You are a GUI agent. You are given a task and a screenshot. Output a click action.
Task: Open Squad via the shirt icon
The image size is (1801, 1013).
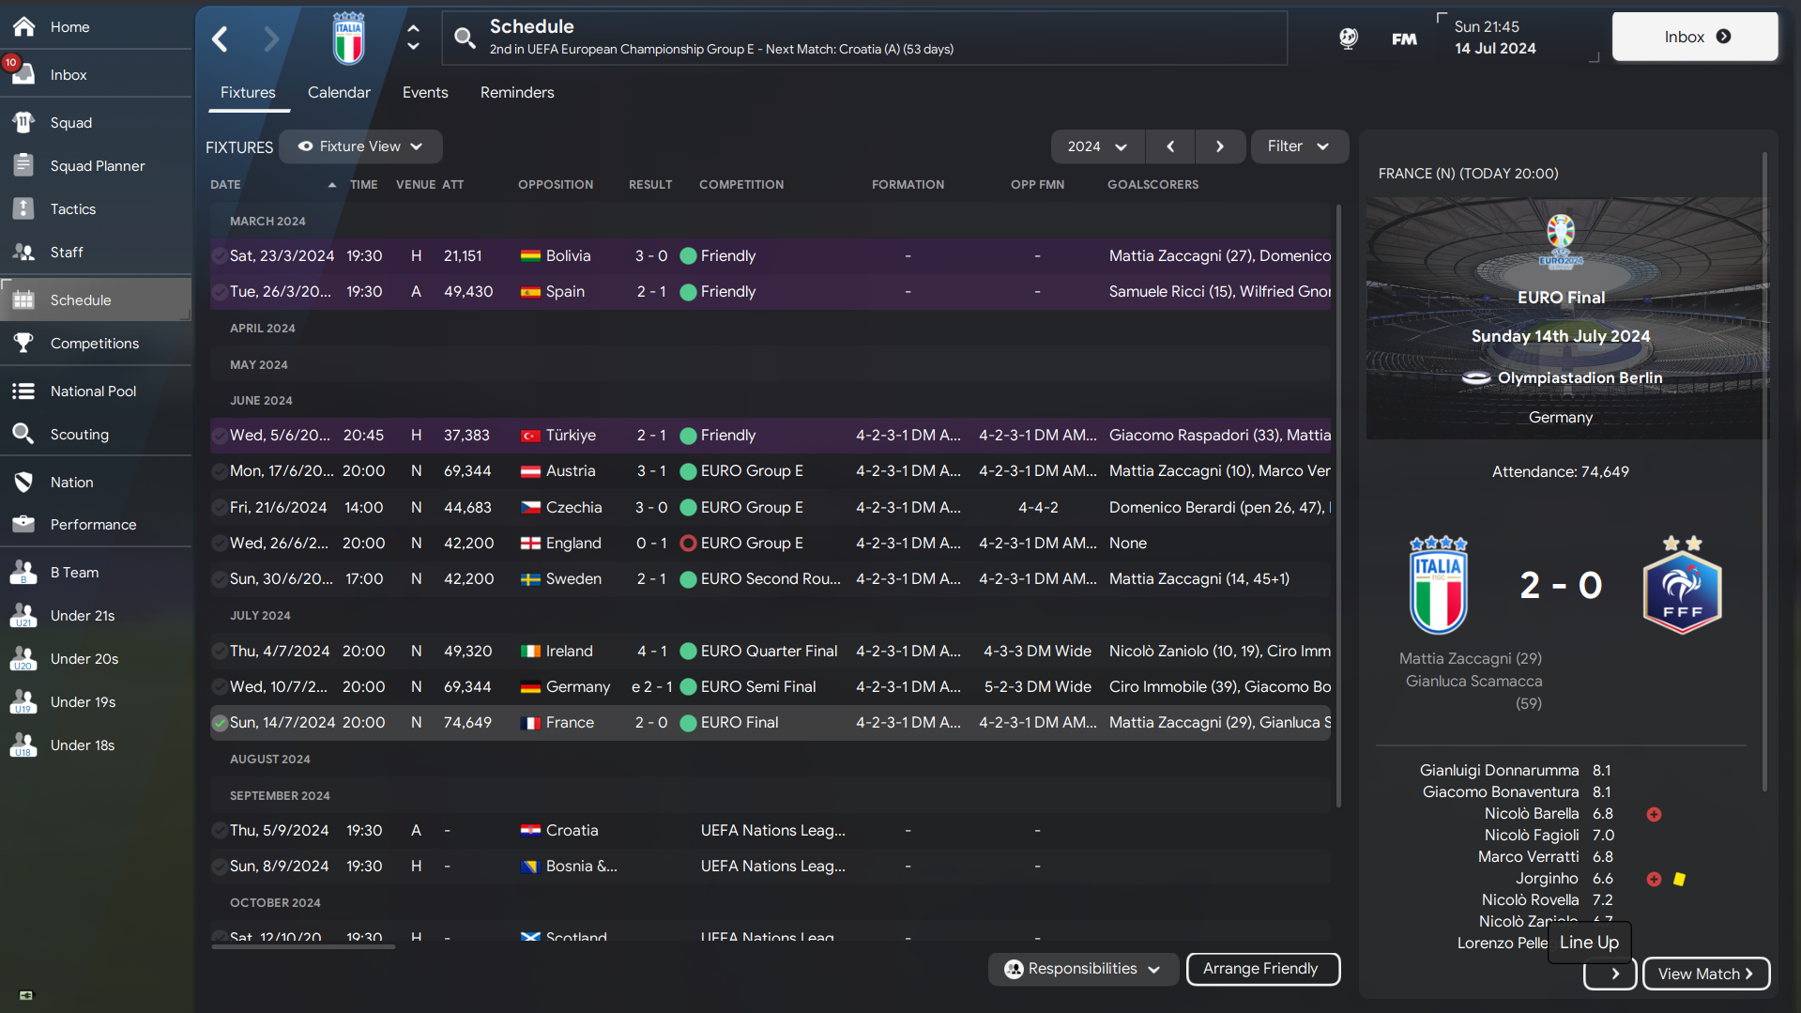pos(24,122)
